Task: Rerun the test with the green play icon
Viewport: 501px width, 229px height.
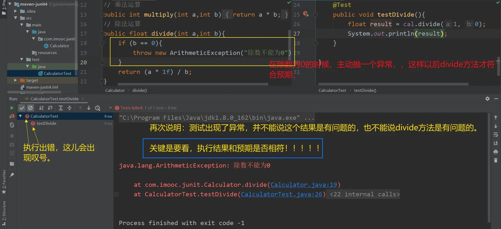Action: [12, 108]
